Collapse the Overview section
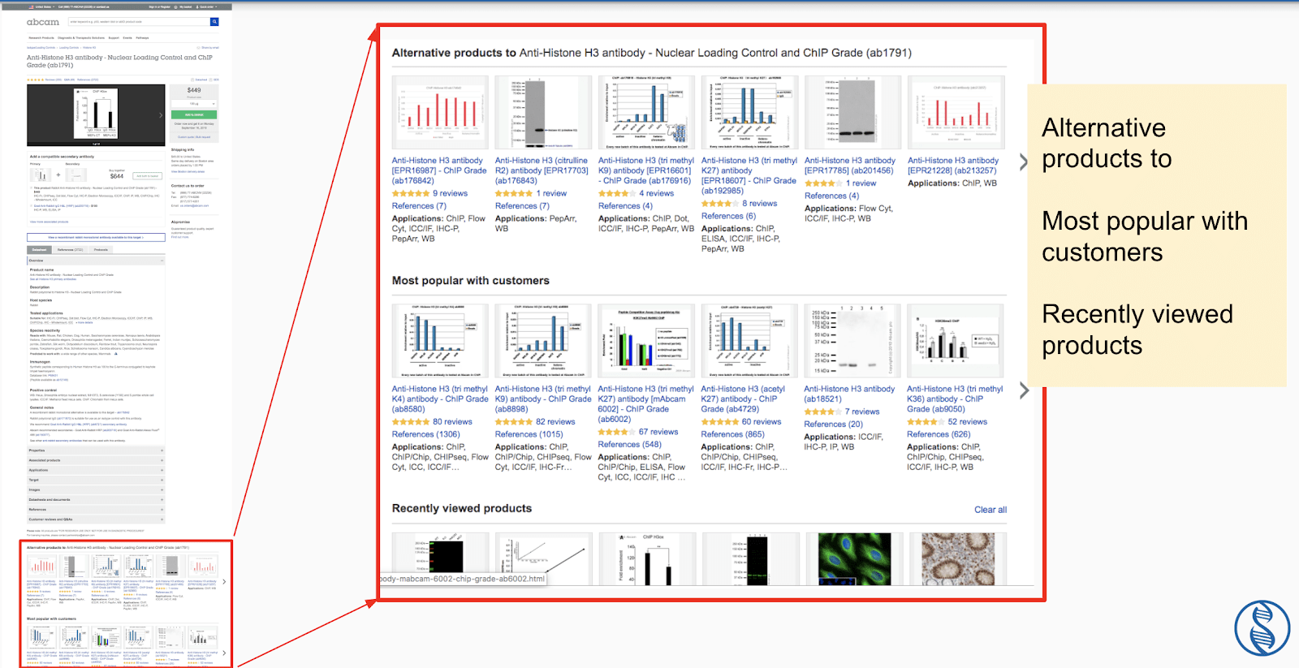Viewport: 1299px width, 668px height. (96, 261)
